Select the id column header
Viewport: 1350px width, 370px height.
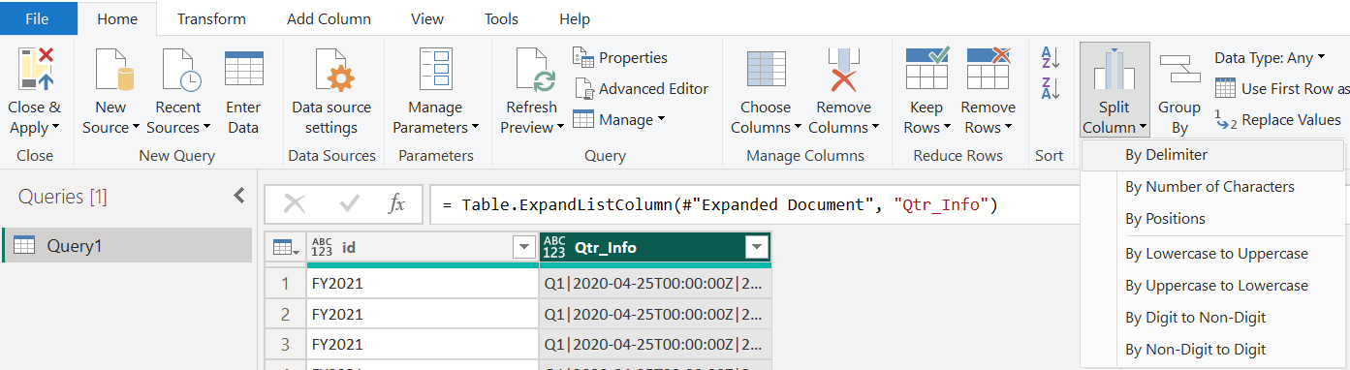point(423,248)
